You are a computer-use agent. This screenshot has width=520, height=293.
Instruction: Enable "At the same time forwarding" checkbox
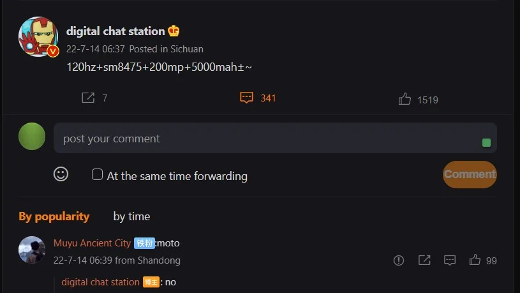point(98,174)
